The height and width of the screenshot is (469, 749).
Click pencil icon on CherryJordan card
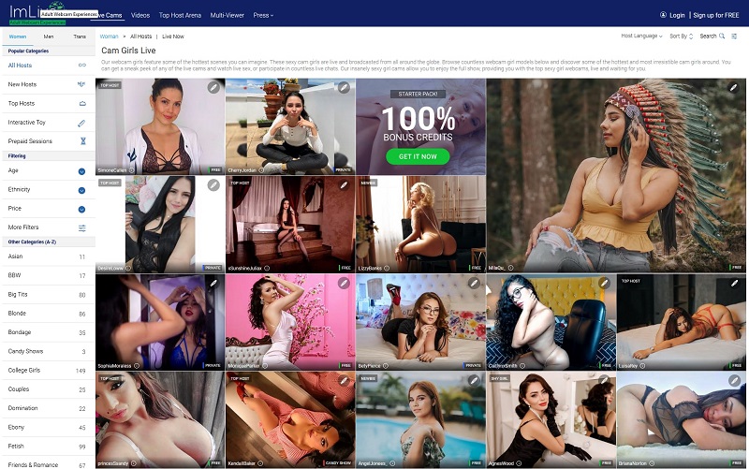click(344, 87)
